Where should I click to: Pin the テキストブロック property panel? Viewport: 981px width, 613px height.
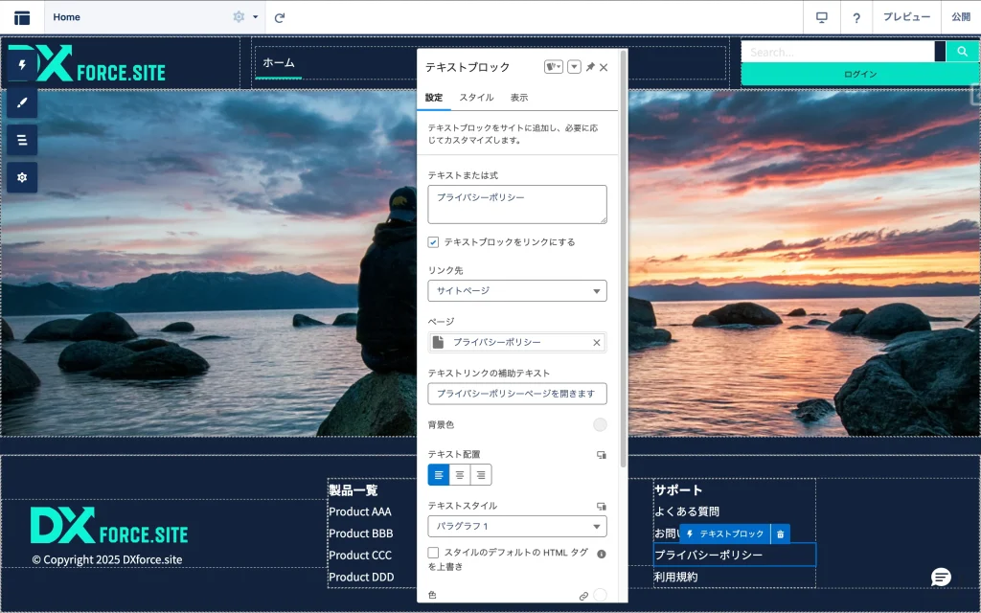tap(590, 67)
